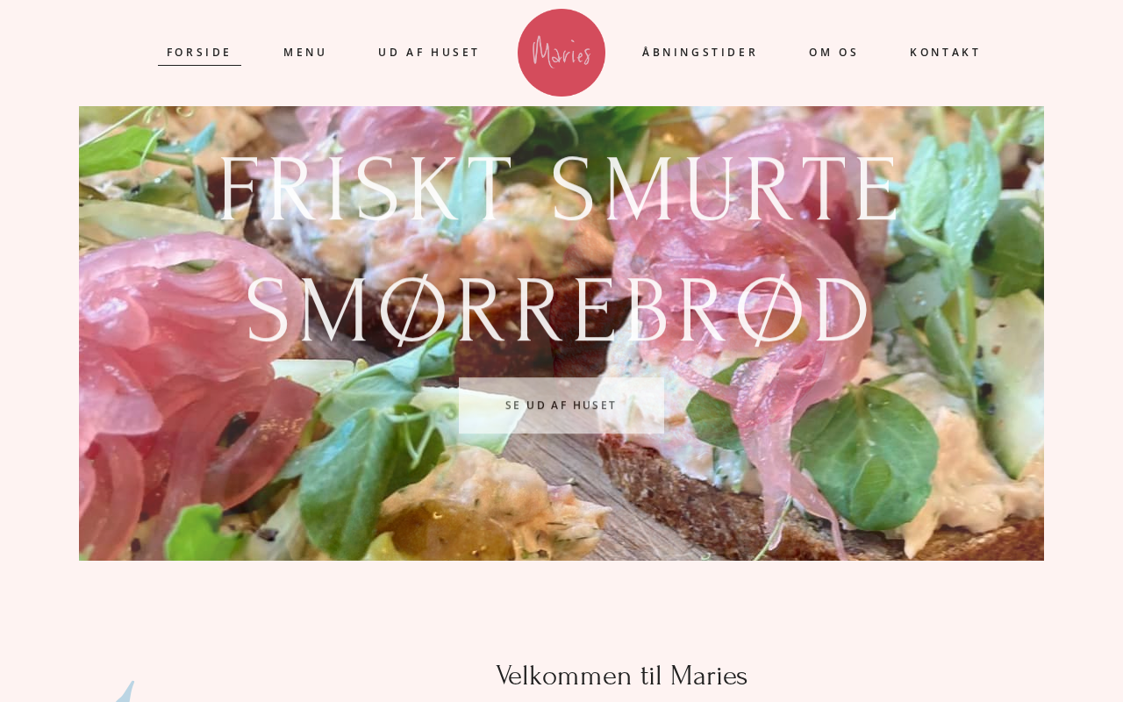The height and width of the screenshot is (702, 1123).
Task: Click the word Maries in the welcome heading
Action: point(709,676)
